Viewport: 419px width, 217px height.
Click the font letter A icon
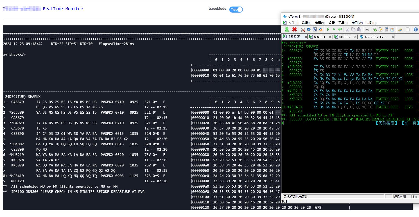[315, 29]
